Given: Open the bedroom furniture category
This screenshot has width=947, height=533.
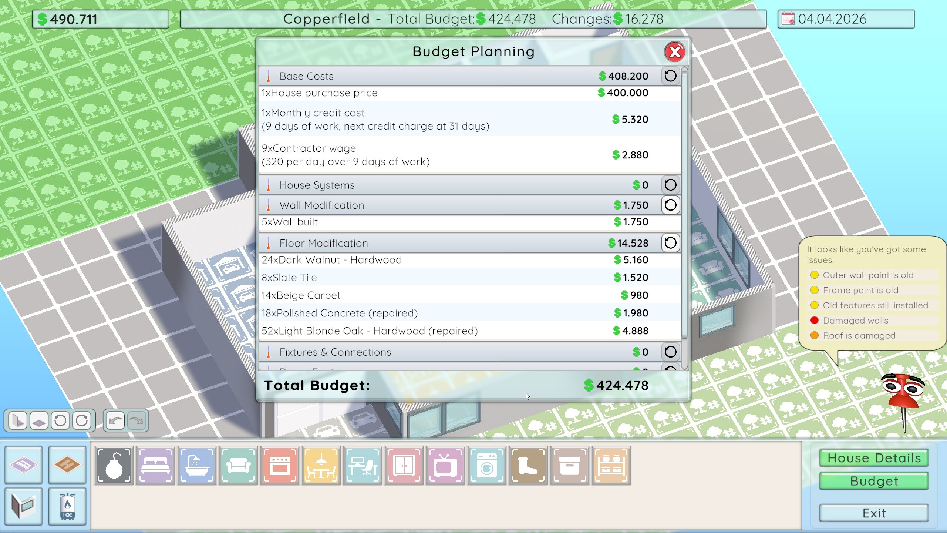Looking at the screenshot, I should [155, 466].
